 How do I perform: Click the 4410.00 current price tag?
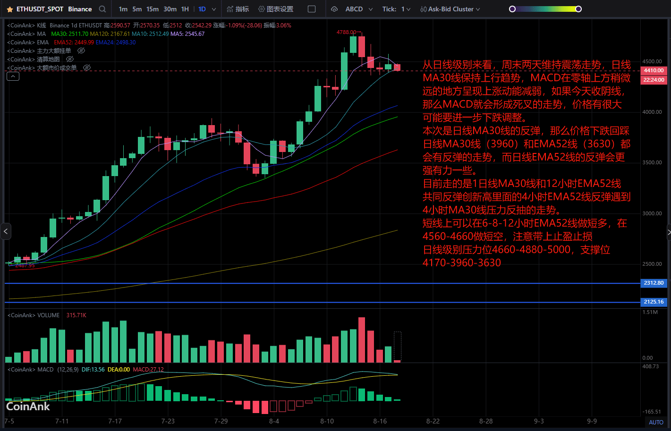(x=654, y=70)
